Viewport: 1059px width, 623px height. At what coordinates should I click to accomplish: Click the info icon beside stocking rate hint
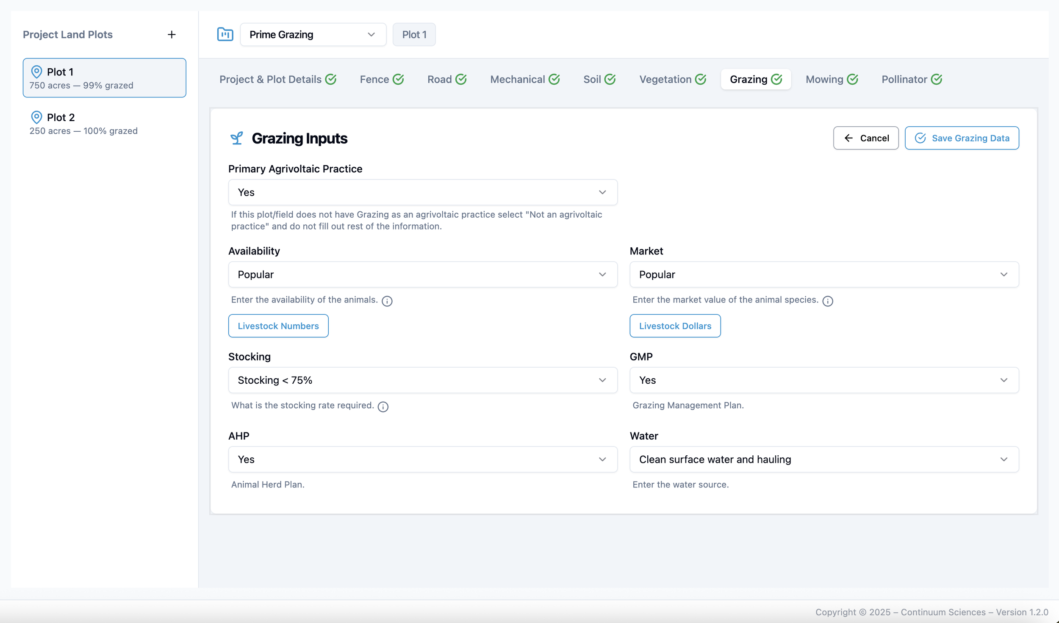pos(383,407)
